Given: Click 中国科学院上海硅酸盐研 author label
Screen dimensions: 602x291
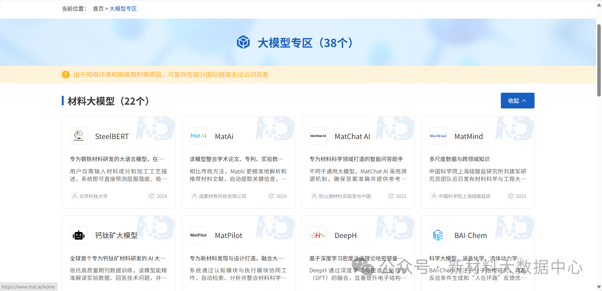Looking at the screenshot, I should tap(465, 196).
